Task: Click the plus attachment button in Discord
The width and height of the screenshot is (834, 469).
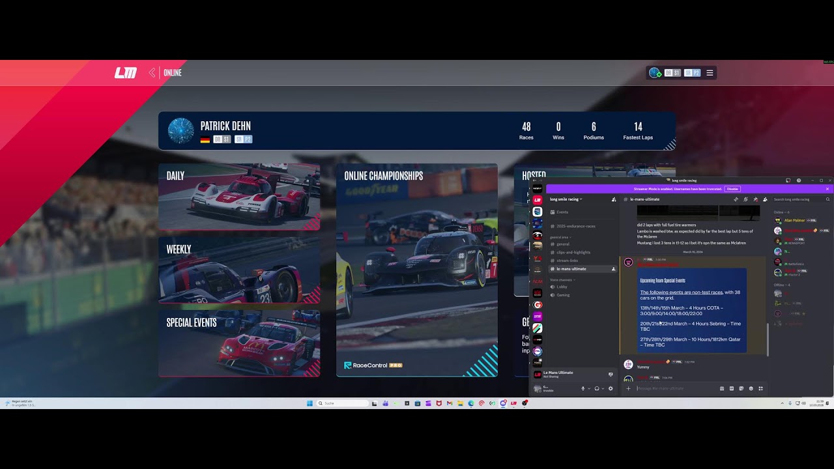Action: tap(628, 388)
